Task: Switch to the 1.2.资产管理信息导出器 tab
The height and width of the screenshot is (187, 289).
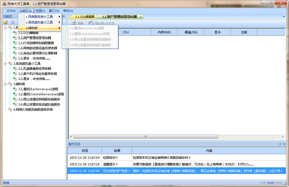Action: coord(119,17)
